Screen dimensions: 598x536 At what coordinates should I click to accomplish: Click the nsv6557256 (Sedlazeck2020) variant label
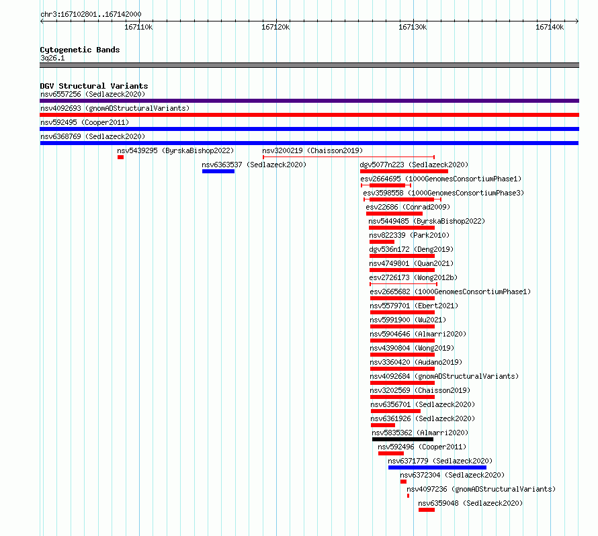tap(93, 94)
